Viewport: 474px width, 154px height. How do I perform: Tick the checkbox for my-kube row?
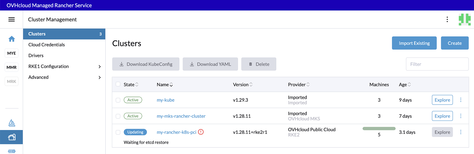(x=118, y=100)
